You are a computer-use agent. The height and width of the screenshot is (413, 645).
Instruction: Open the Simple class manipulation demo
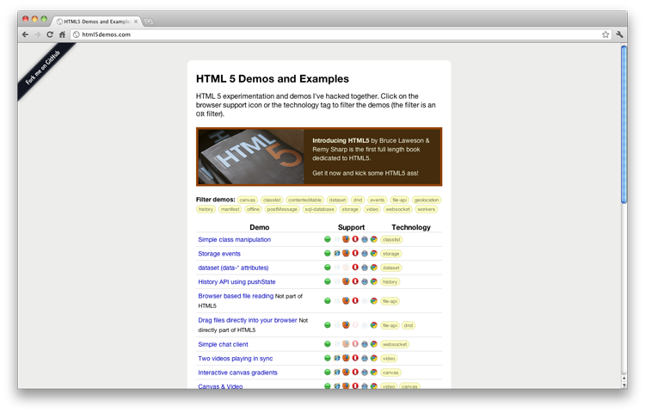(x=235, y=239)
